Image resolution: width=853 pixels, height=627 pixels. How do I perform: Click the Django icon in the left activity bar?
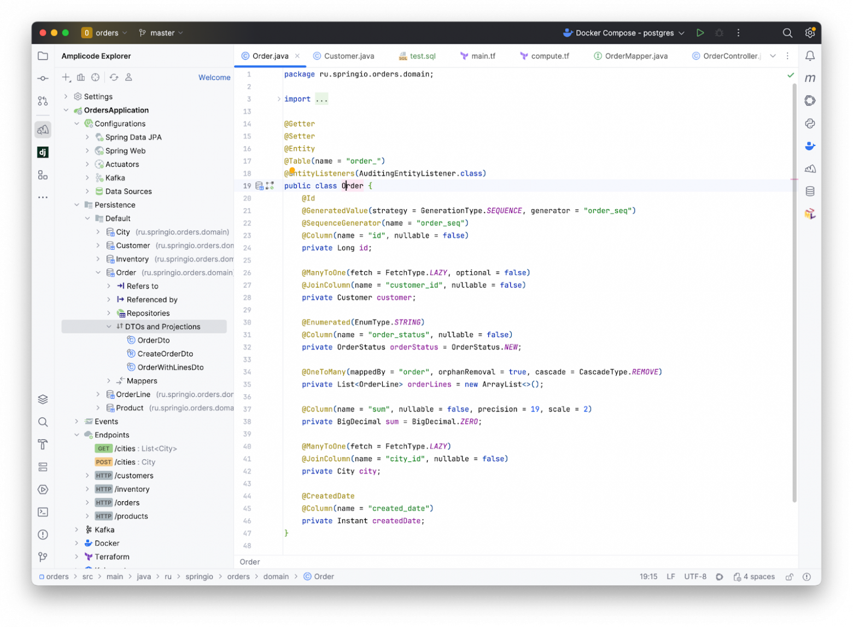click(43, 152)
